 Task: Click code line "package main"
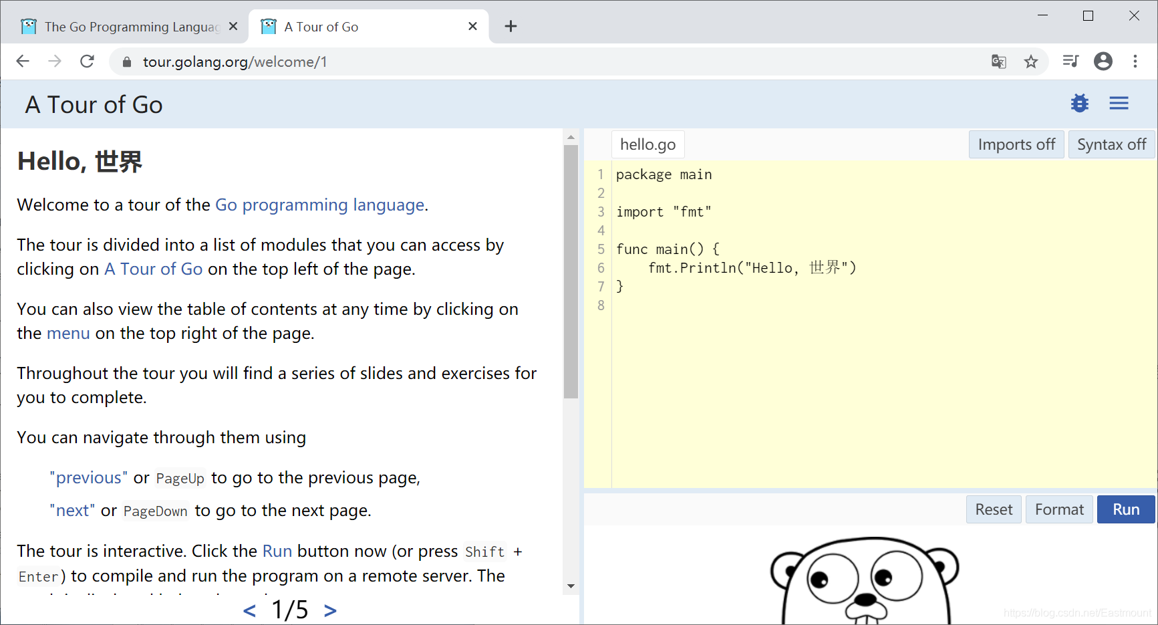click(x=664, y=174)
